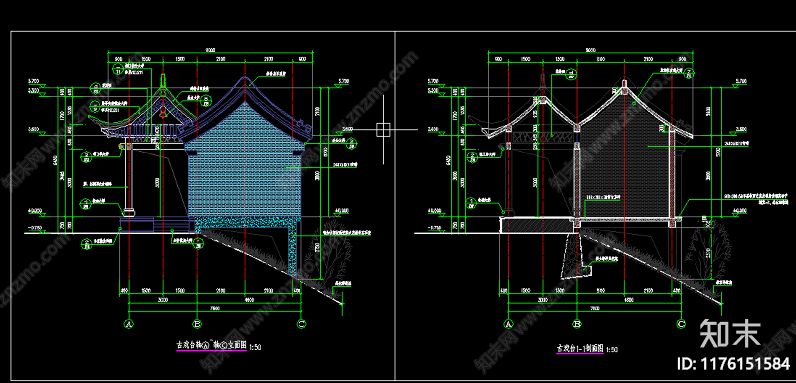Click the '6450' vertical dimension left of the elevation
Screen dimensions: 796x383
point(55,160)
